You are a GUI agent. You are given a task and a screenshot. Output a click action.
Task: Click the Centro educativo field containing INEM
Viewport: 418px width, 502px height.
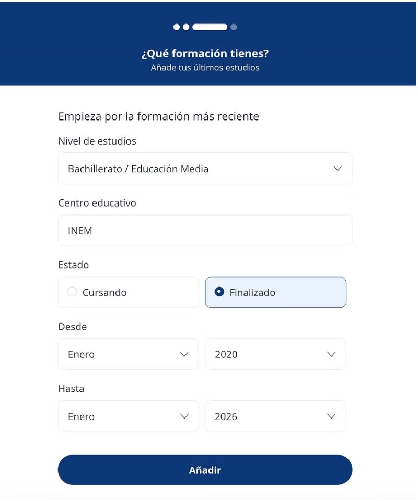coord(205,231)
